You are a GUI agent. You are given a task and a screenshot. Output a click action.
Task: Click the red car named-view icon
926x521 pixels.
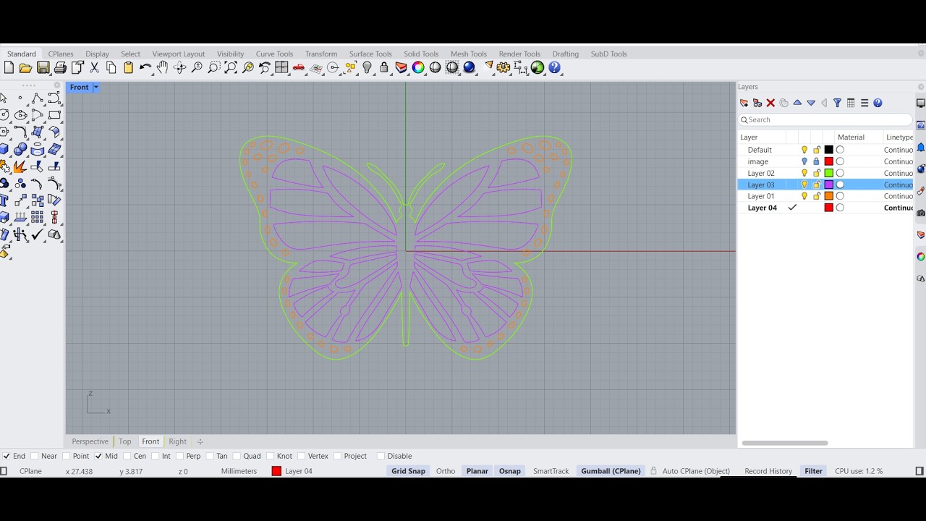[x=299, y=68]
